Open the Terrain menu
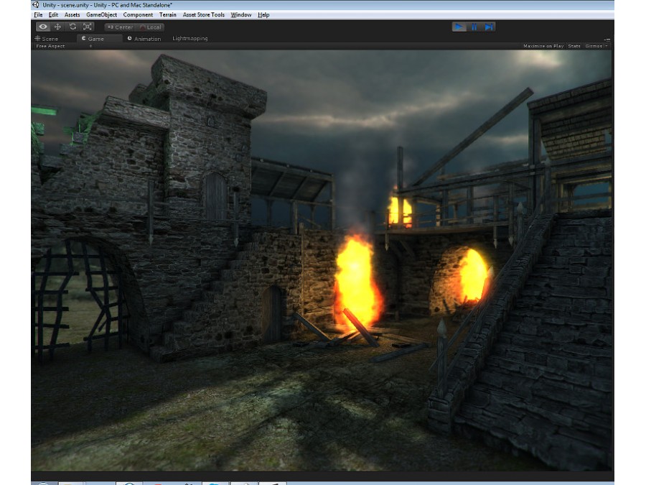The image size is (646, 485). tap(168, 15)
